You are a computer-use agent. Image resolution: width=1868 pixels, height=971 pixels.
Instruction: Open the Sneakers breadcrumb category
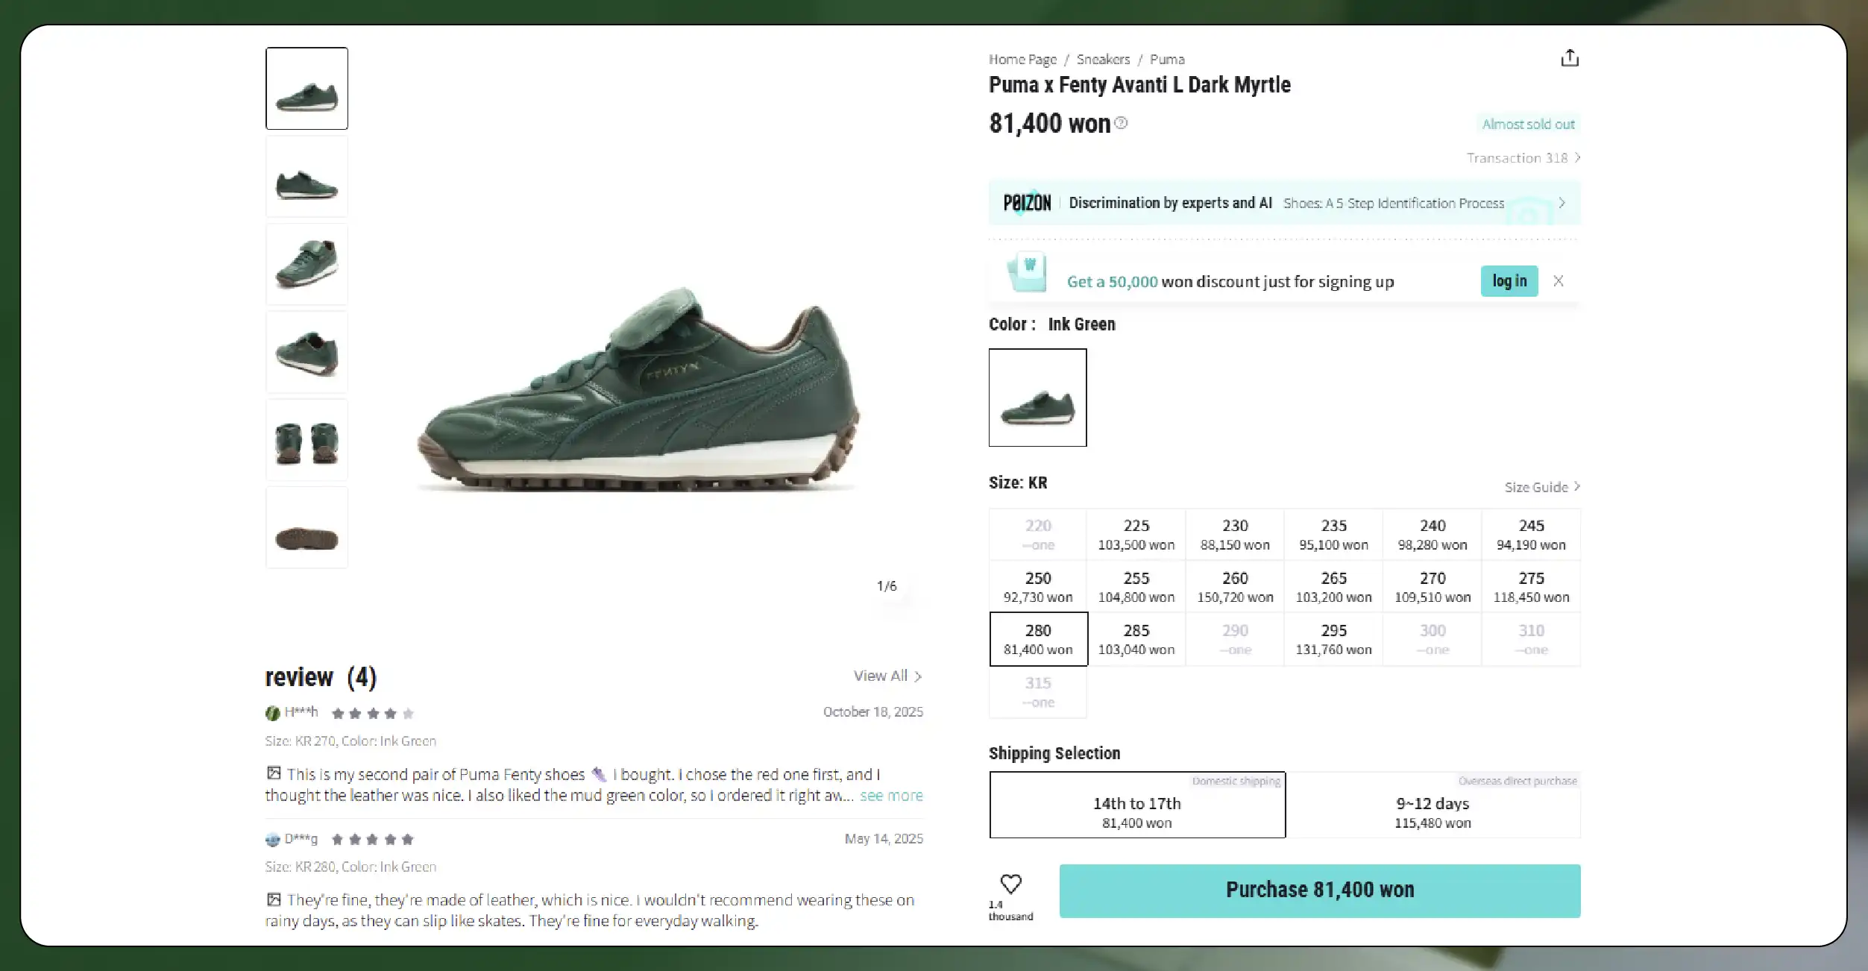point(1103,59)
